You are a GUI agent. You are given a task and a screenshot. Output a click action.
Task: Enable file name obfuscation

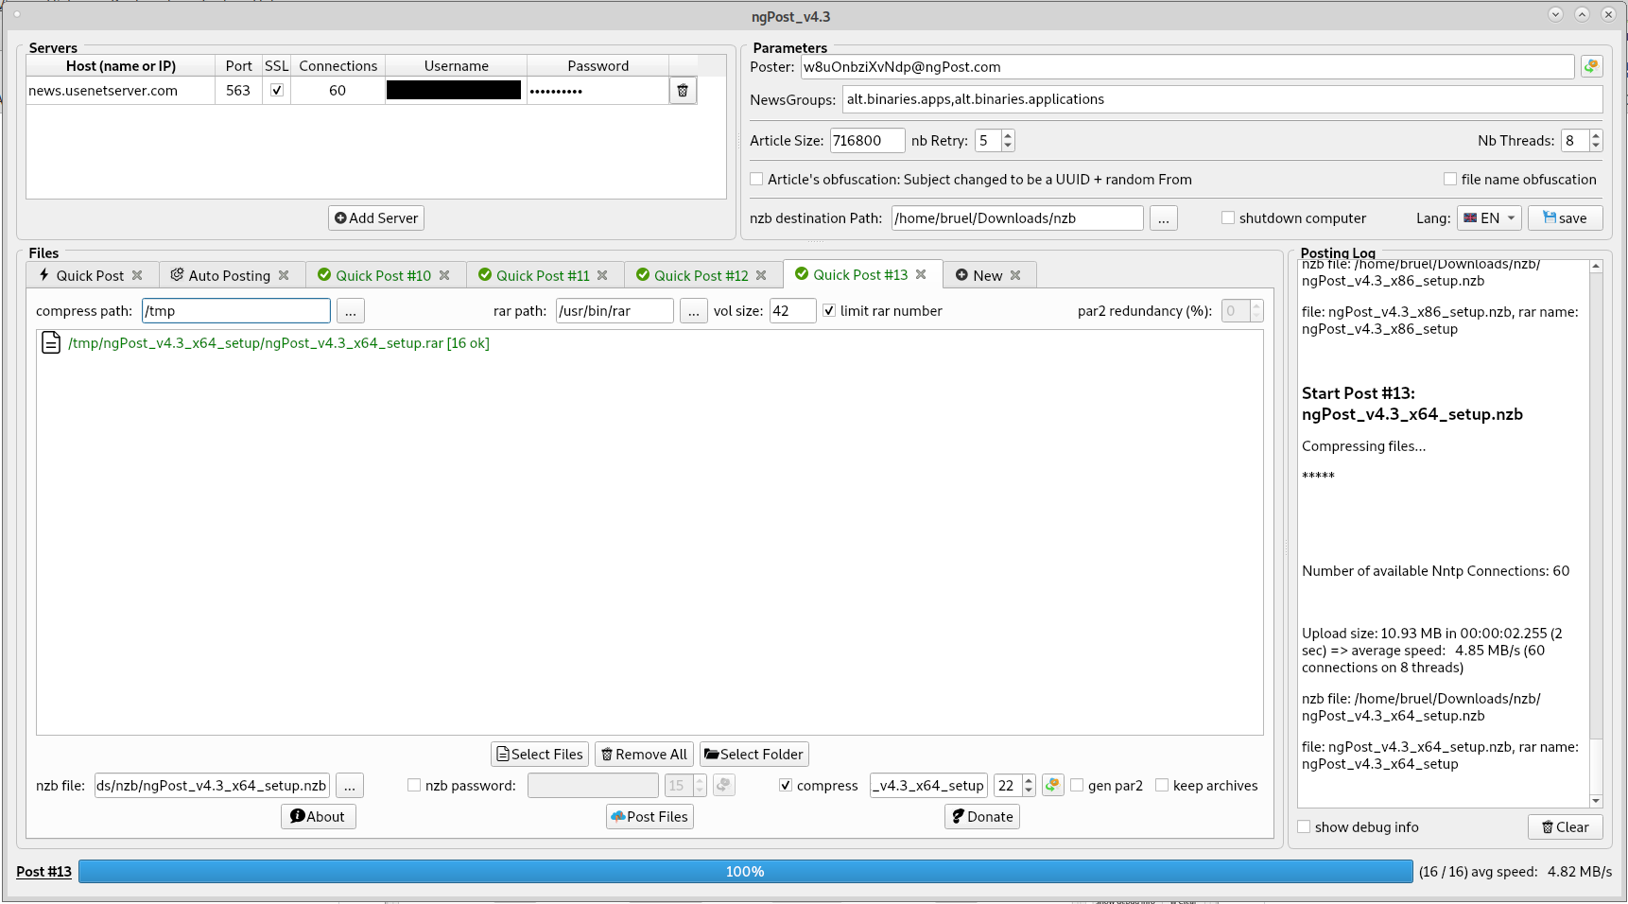pos(1450,179)
